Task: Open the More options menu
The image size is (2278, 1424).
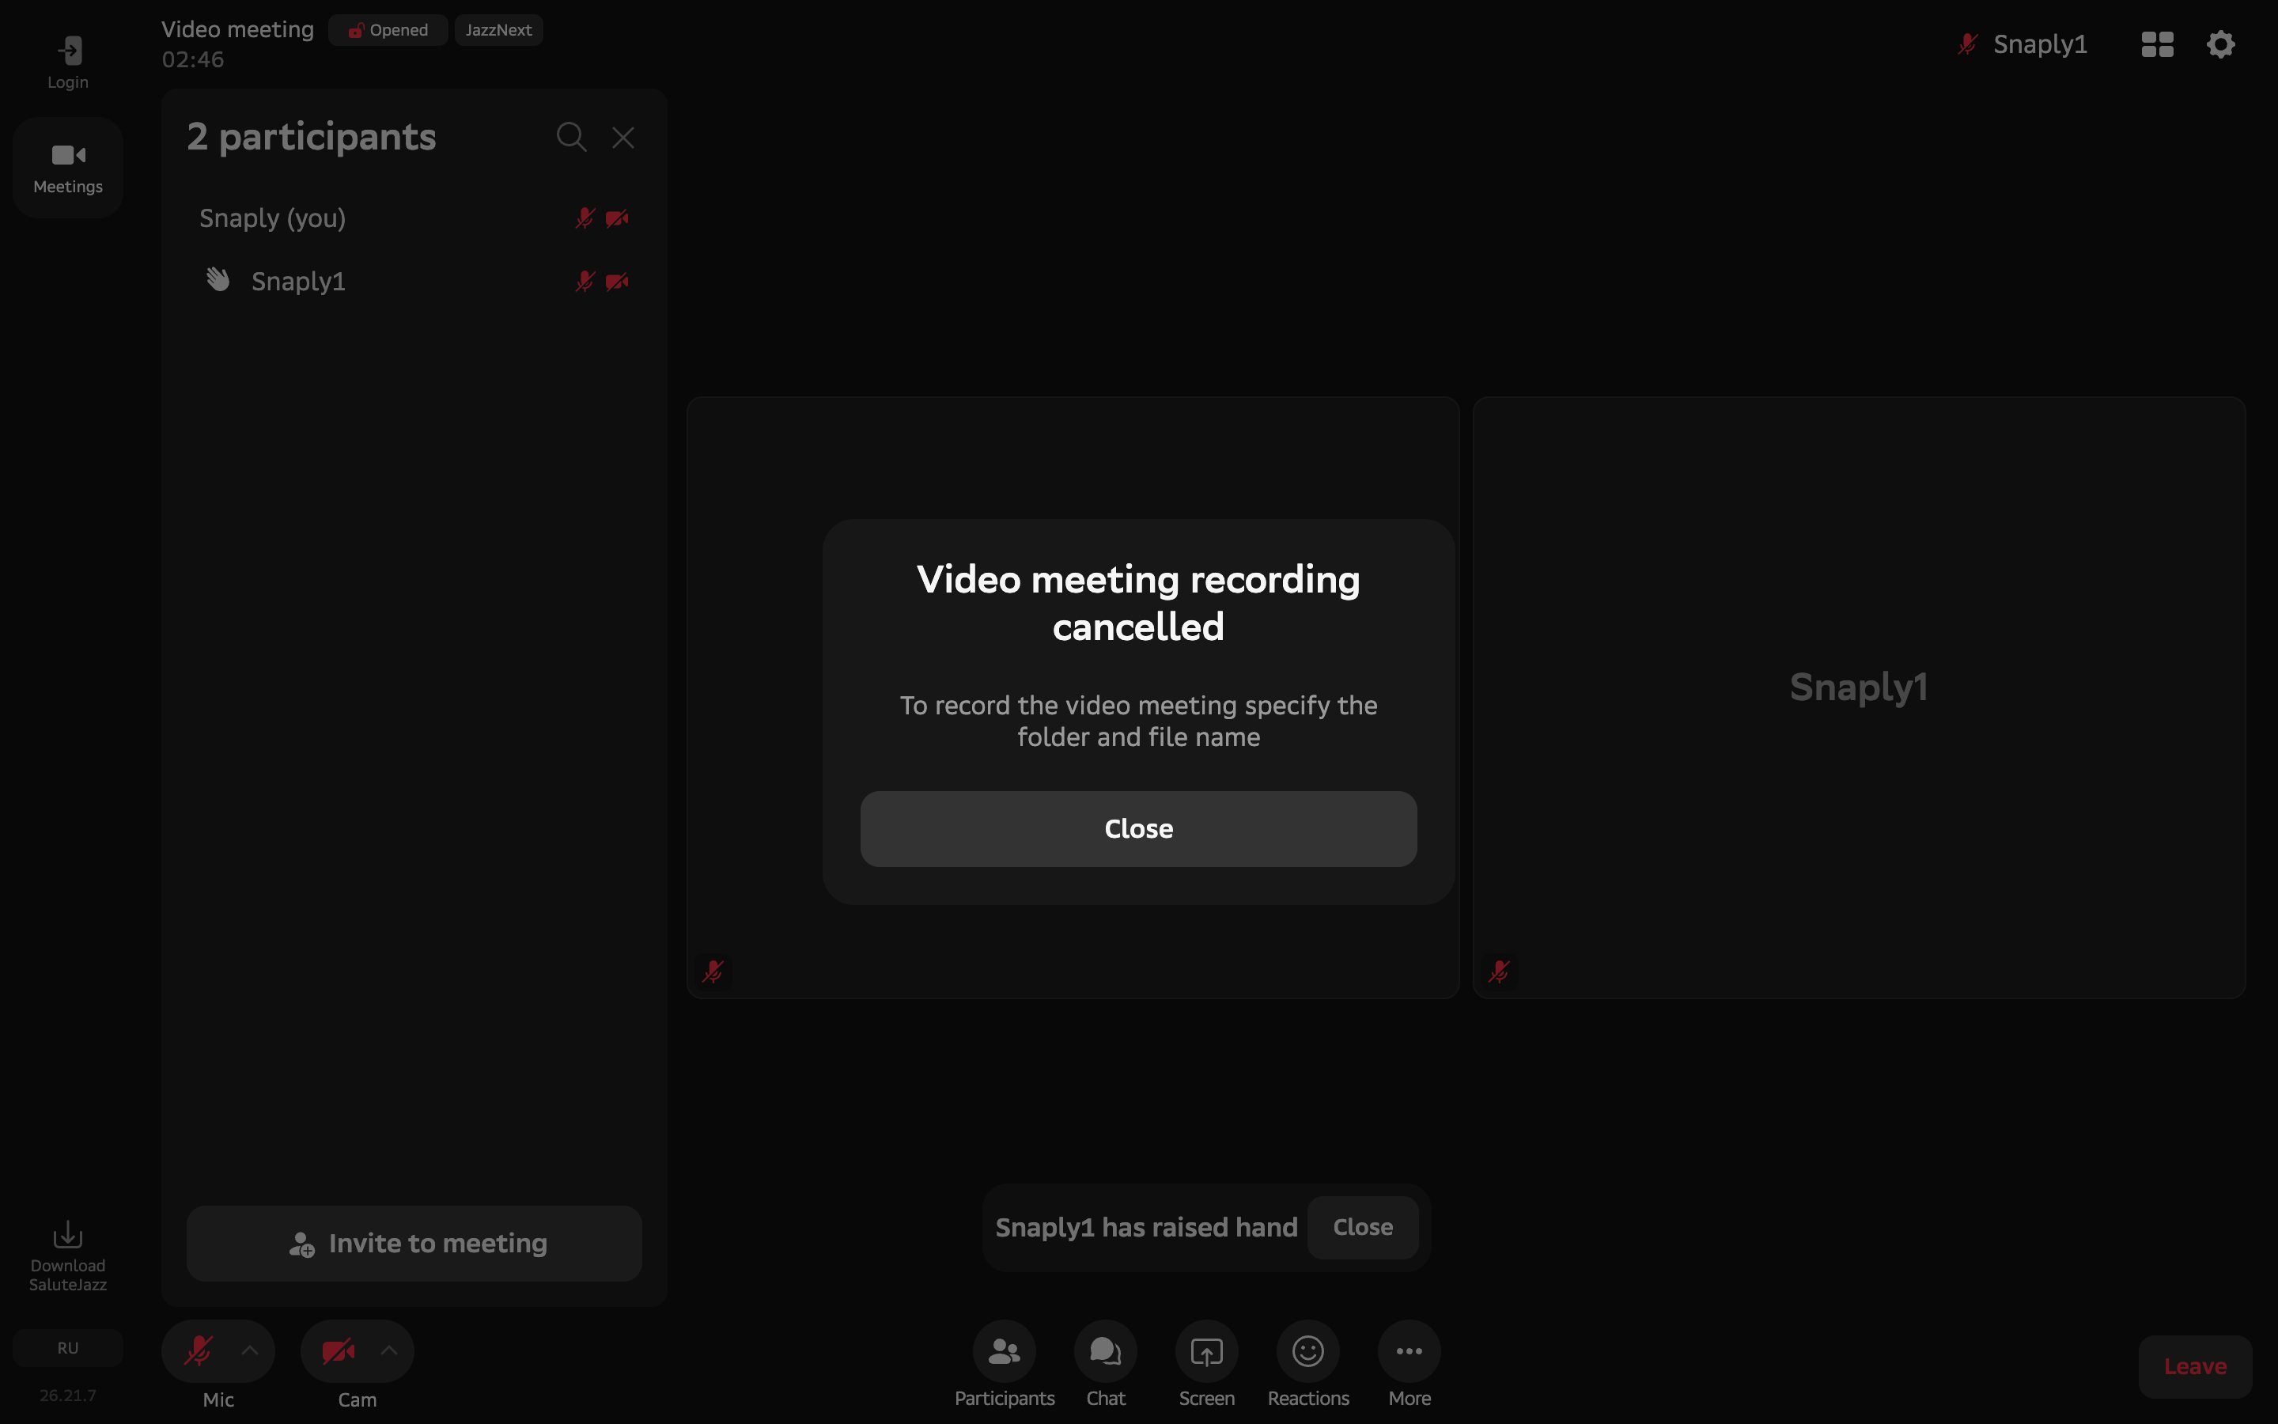Action: [1410, 1364]
